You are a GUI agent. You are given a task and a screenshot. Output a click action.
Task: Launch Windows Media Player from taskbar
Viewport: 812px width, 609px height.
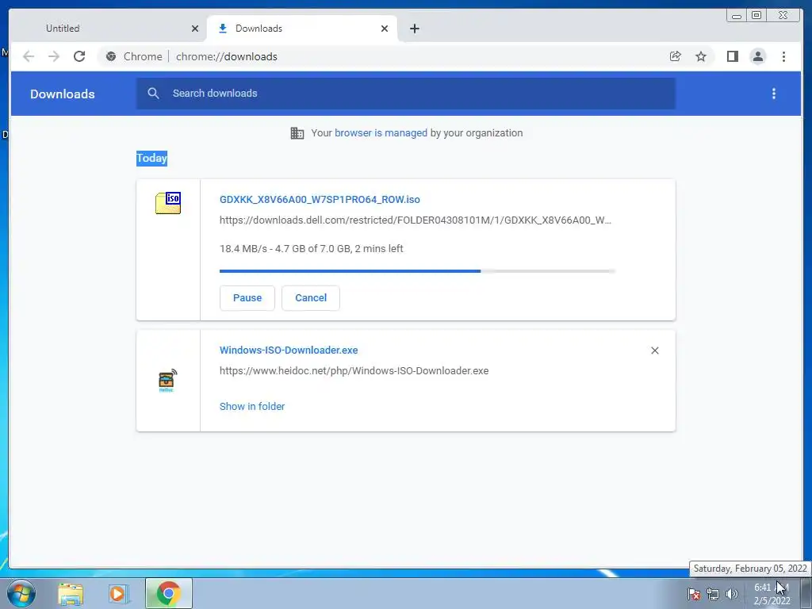coord(118,593)
